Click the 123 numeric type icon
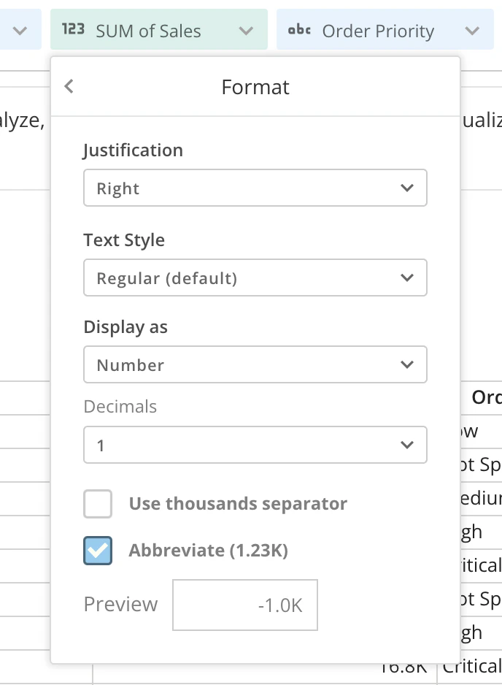Viewport: 502px width, 685px height. (x=73, y=29)
